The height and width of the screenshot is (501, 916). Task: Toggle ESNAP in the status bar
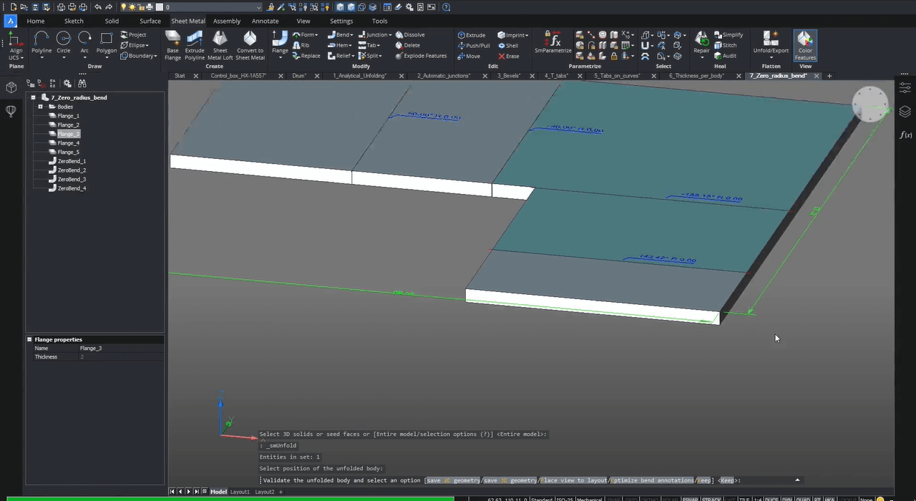(x=691, y=500)
